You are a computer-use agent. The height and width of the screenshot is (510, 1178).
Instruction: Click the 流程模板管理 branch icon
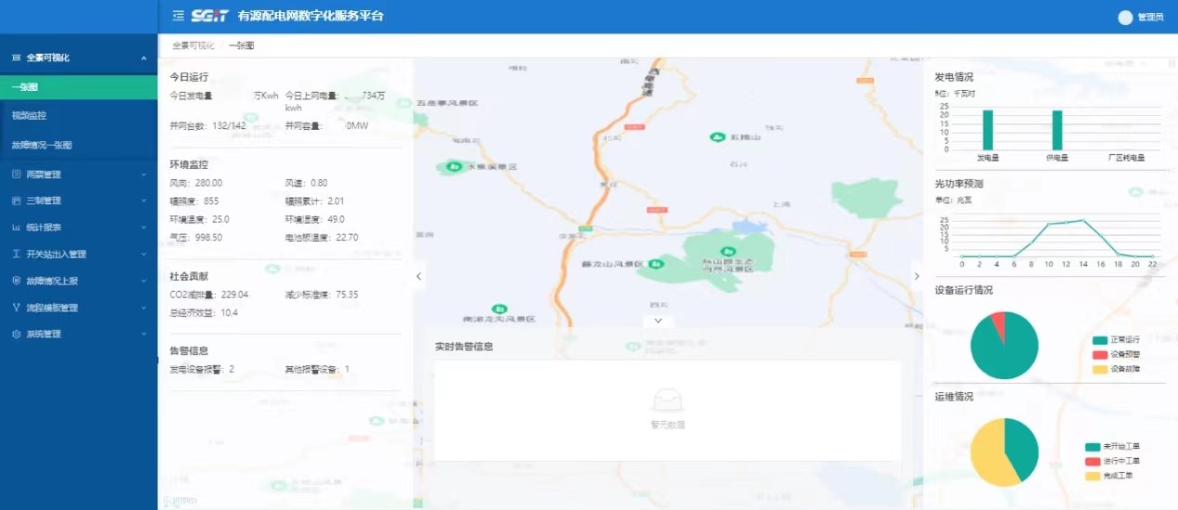pyautogui.click(x=16, y=307)
